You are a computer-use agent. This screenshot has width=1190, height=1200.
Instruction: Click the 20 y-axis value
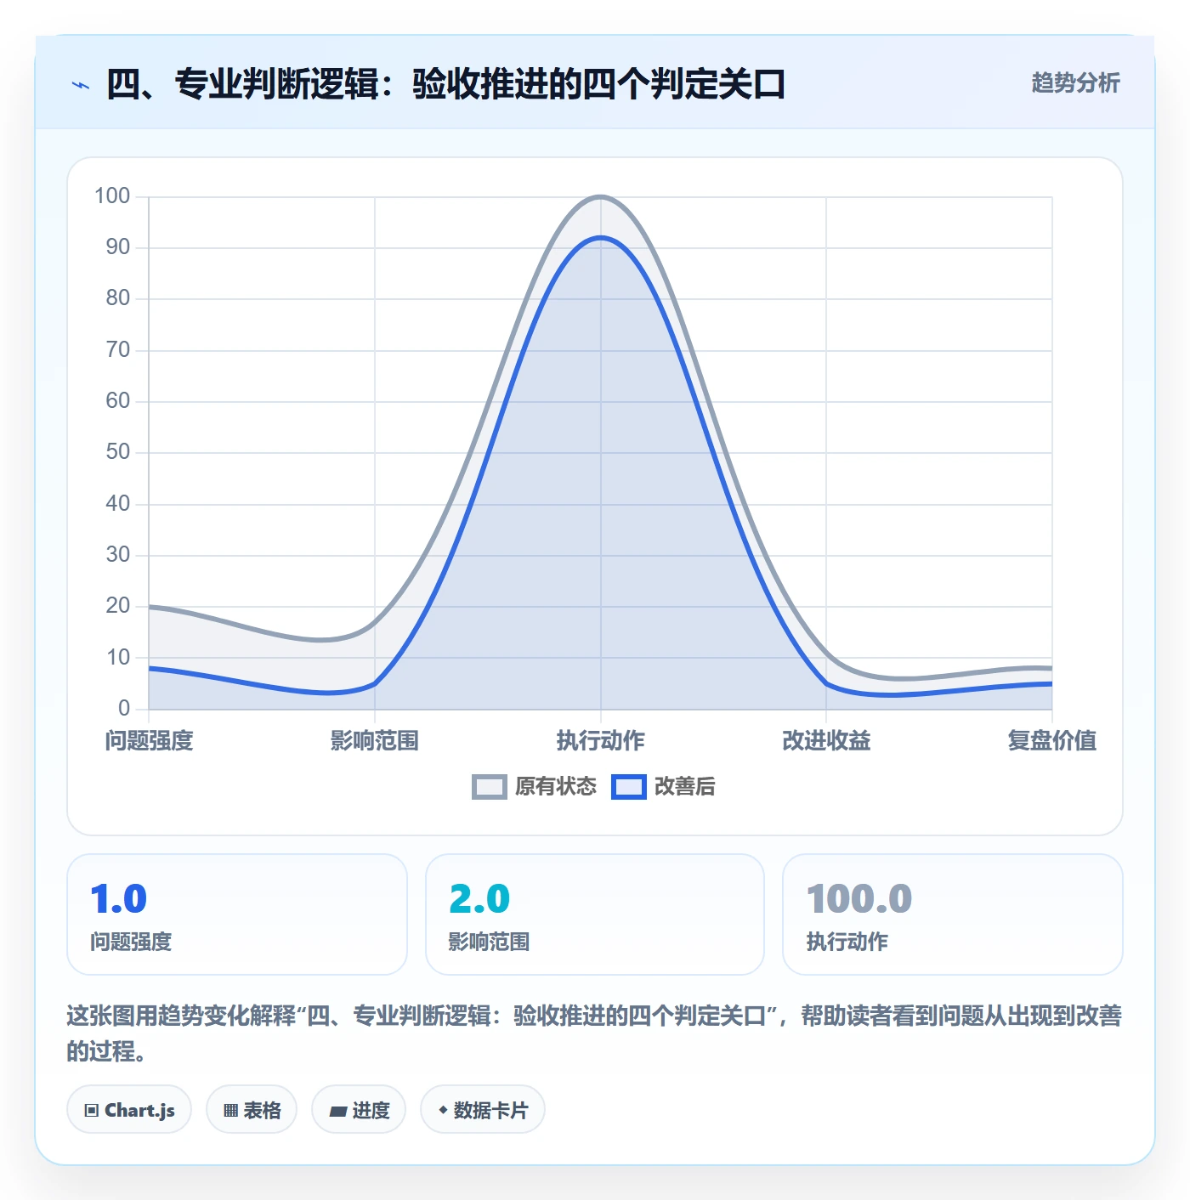click(x=118, y=606)
